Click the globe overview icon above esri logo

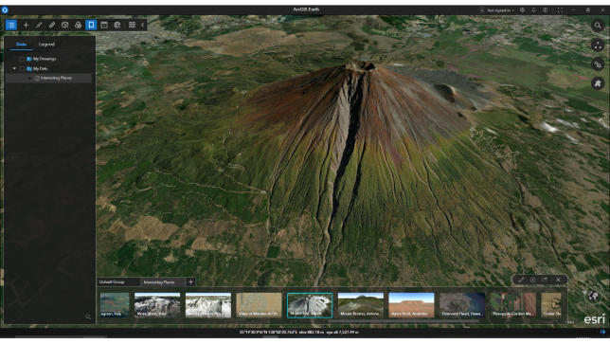(594, 296)
